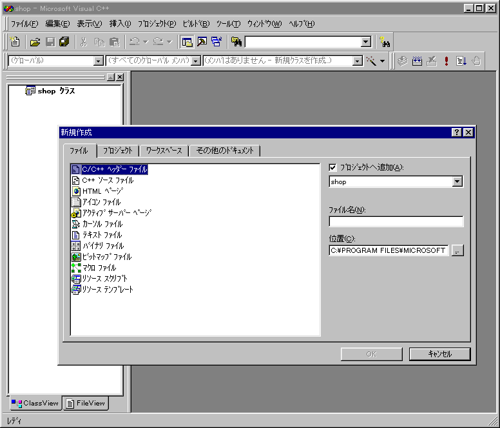Click the Save All icon
The image size is (500, 428).
64,42
